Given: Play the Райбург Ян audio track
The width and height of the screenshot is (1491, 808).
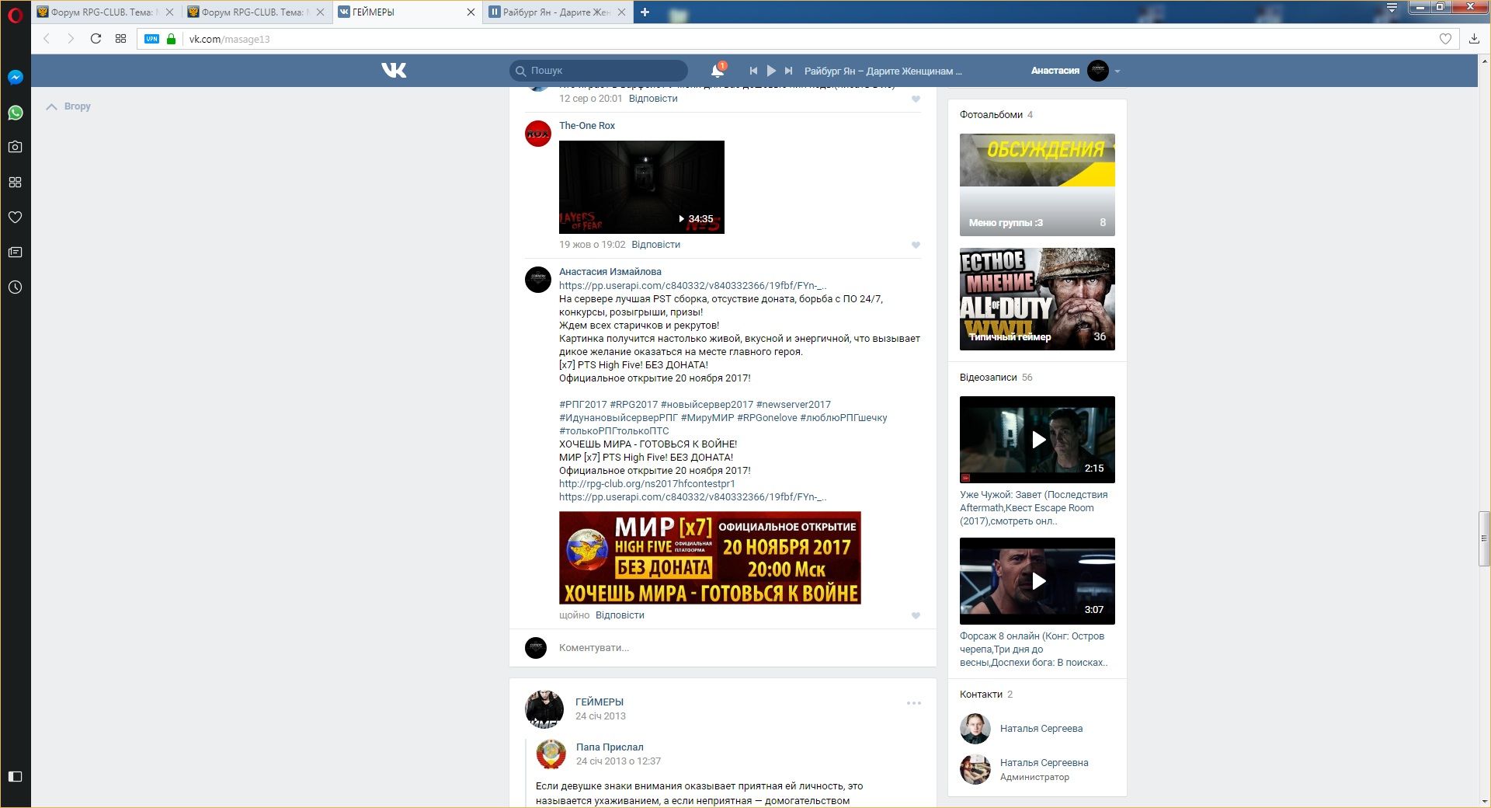Looking at the screenshot, I should click(771, 71).
